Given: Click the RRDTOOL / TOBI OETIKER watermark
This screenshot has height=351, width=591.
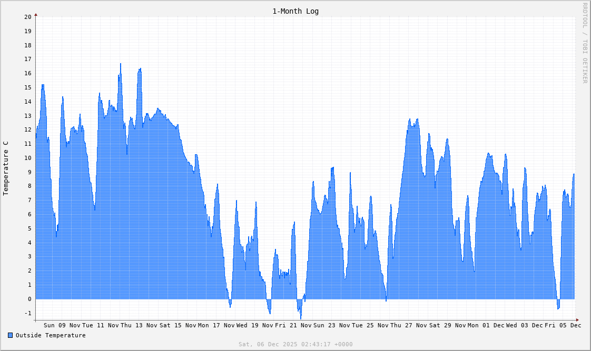Looking at the screenshot, I should 584,43.
